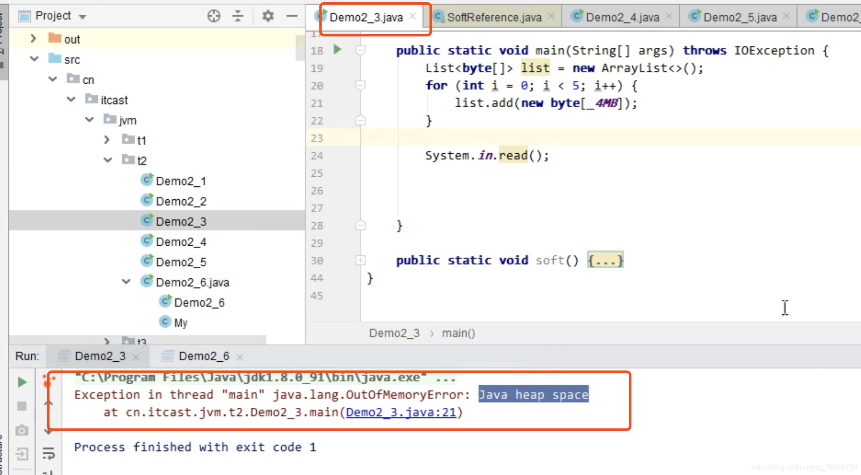Image resolution: width=861 pixels, height=475 pixels.
Task: Expand the out folder
Action: click(33, 39)
